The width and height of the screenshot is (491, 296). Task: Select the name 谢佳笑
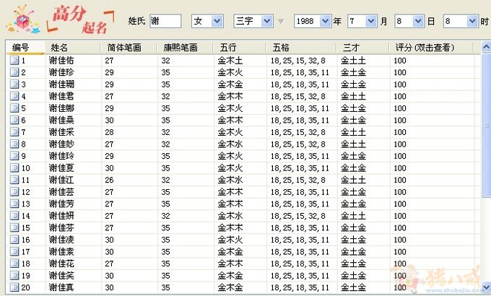[x=61, y=275]
